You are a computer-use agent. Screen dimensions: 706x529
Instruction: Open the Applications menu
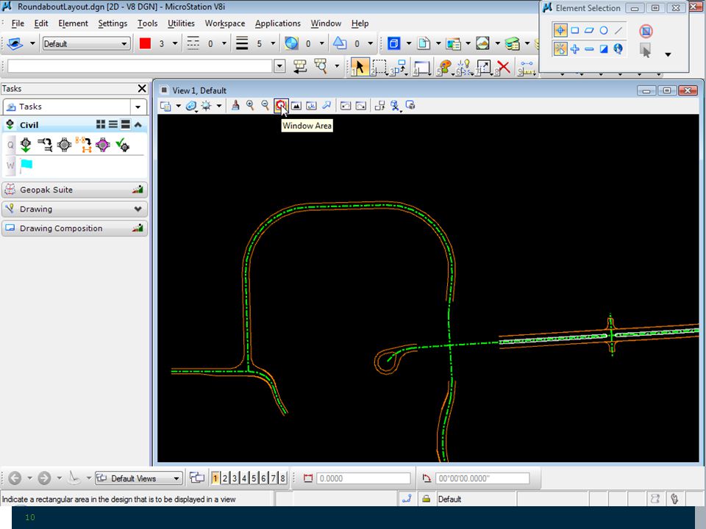(x=278, y=24)
